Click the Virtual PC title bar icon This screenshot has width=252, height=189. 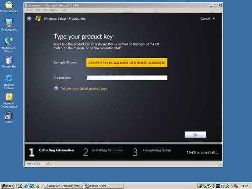(x=27, y=5)
